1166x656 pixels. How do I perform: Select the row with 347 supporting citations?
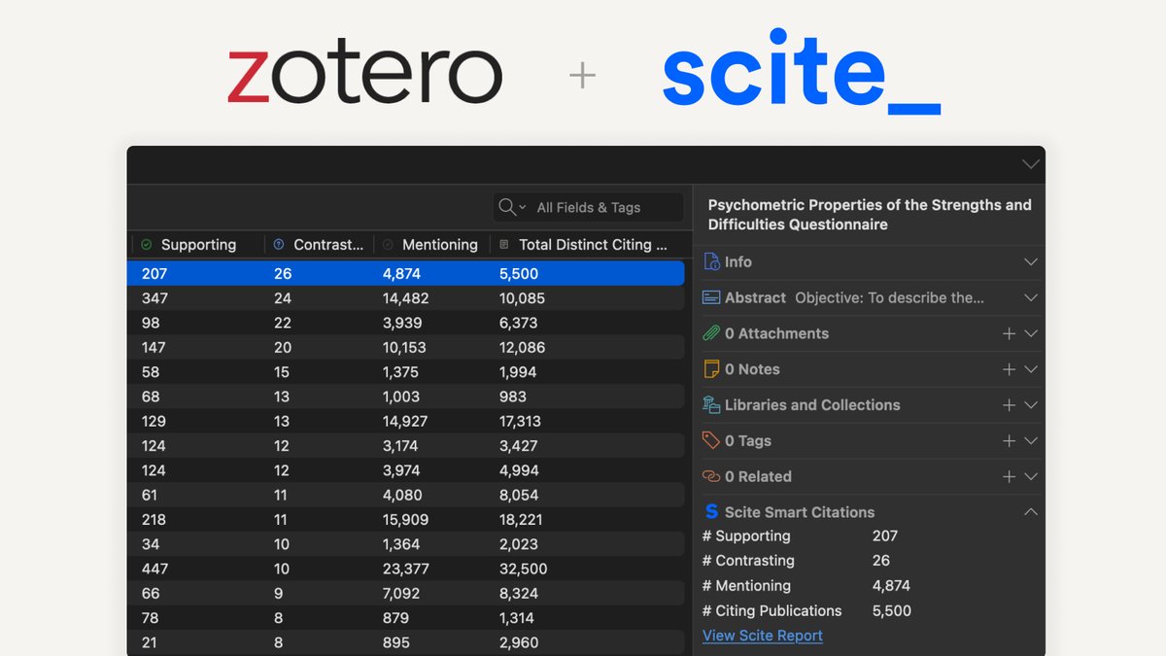pos(406,298)
